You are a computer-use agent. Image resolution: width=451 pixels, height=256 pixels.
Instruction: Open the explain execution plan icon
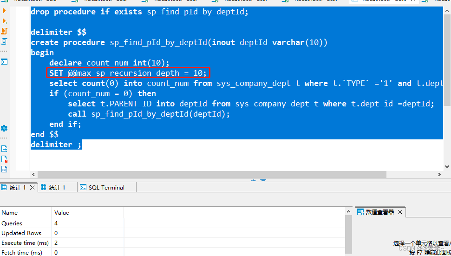(x=4, y=41)
